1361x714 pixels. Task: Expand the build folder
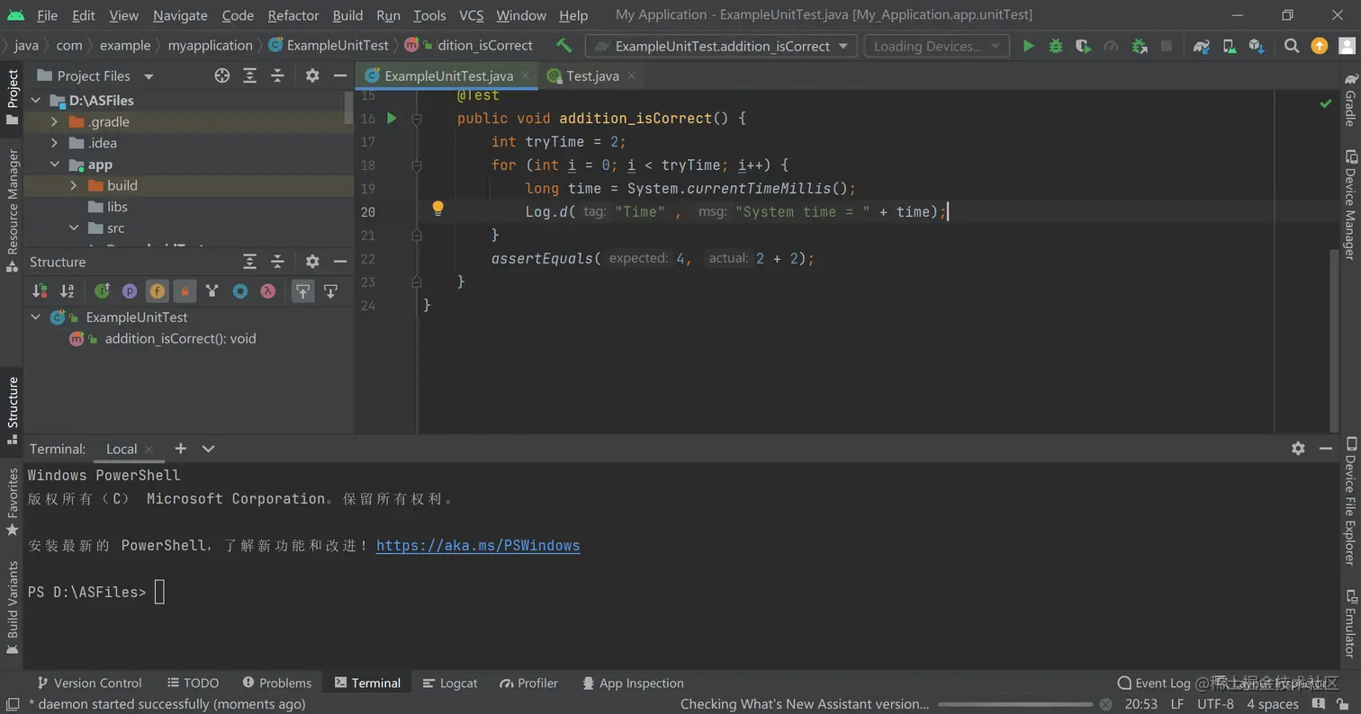tap(74, 185)
